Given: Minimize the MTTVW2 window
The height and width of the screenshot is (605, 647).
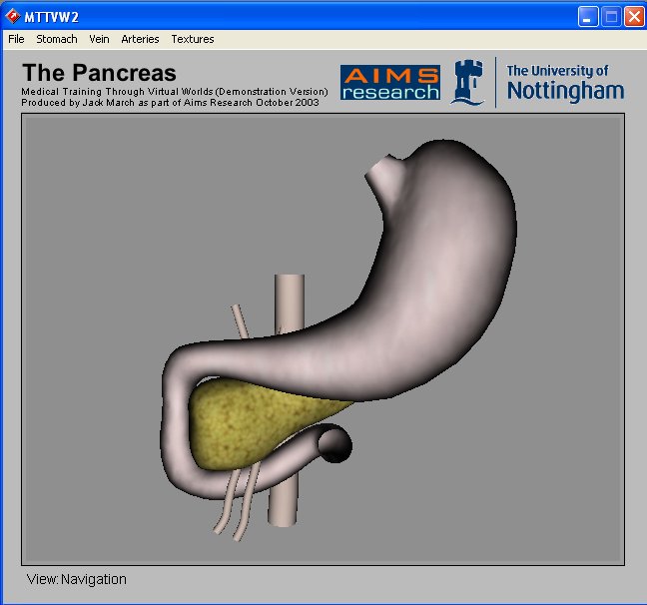Looking at the screenshot, I should (588, 15).
